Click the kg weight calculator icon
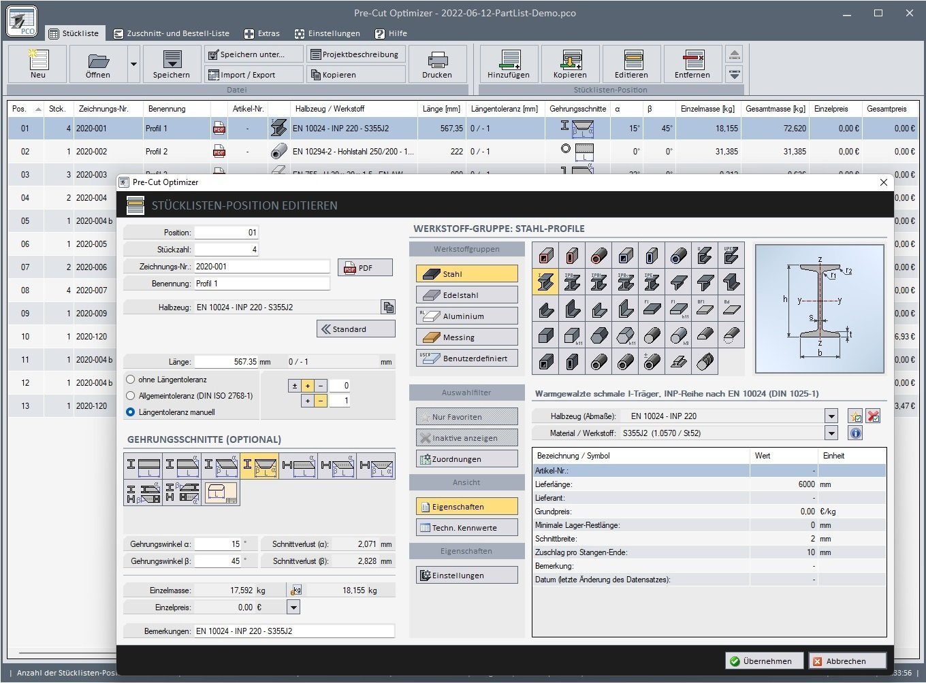The width and height of the screenshot is (926, 683). [x=296, y=590]
